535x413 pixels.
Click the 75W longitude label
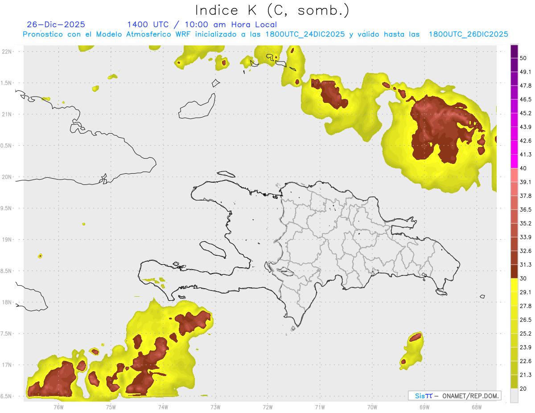point(111,406)
